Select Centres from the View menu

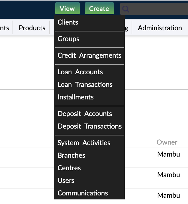[x=89, y=168]
